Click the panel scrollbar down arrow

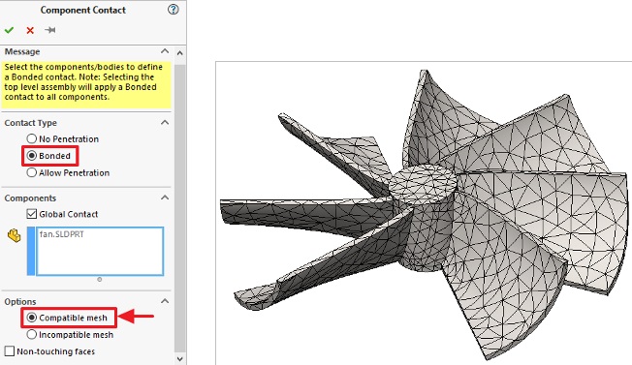pyautogui.click(x=179, y=358)
